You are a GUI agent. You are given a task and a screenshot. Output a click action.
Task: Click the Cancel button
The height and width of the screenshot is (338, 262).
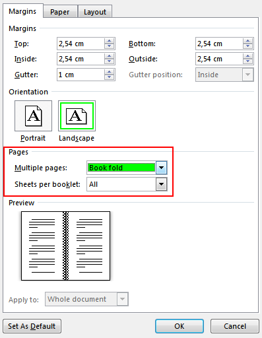pyautogui.click(x=235, y=326)
